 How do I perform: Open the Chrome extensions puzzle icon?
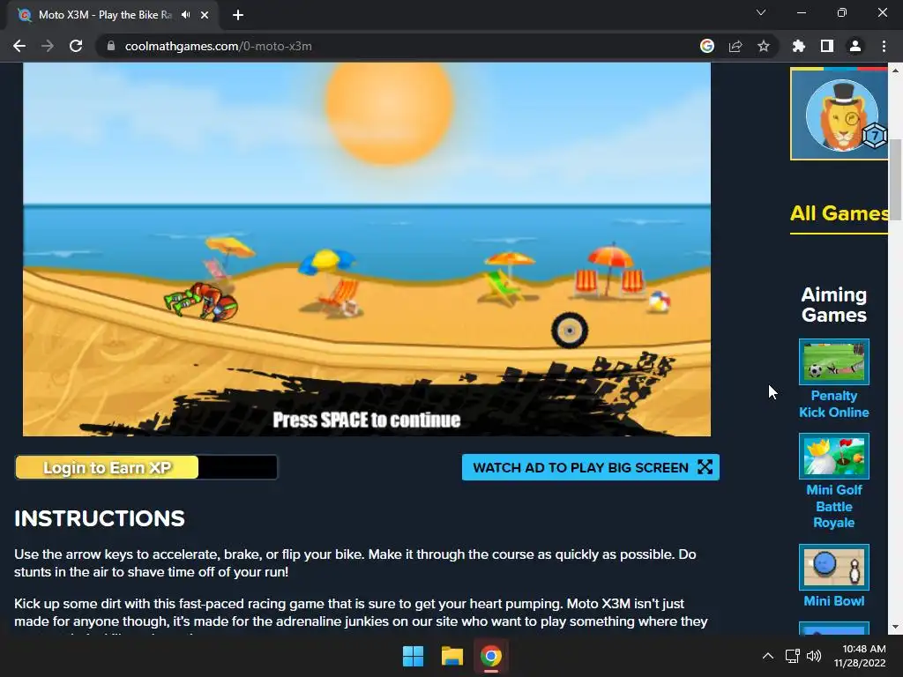tap(799, 46)
